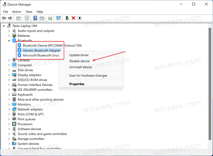Click the DVD/CD-ROM drives icon

click(14, 80)
